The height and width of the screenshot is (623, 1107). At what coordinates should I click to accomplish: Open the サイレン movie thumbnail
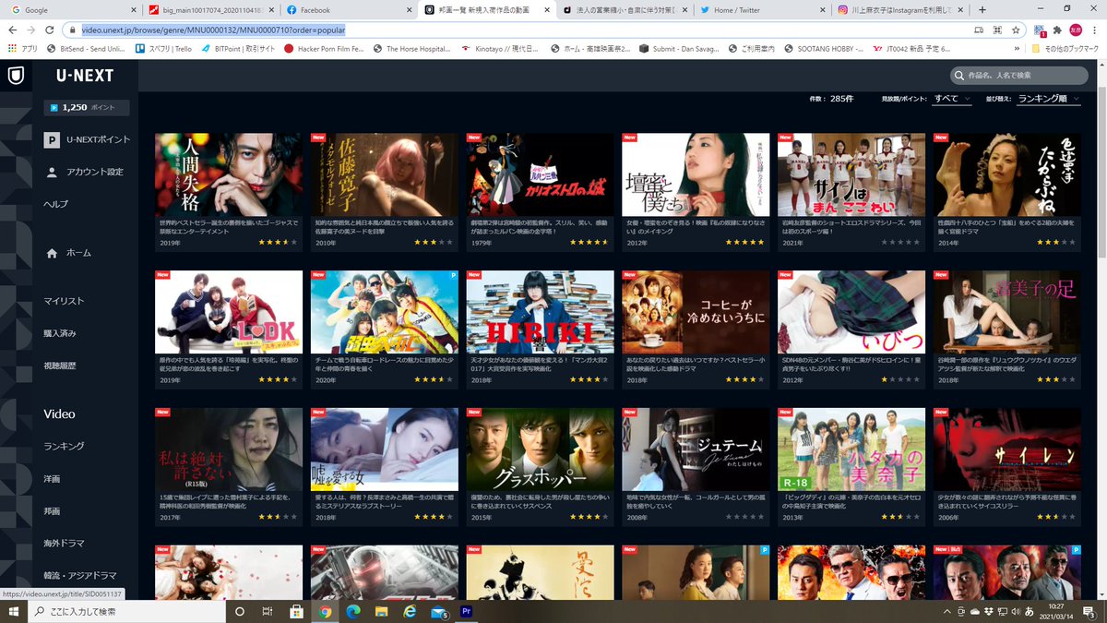(x=1007, y=449)
